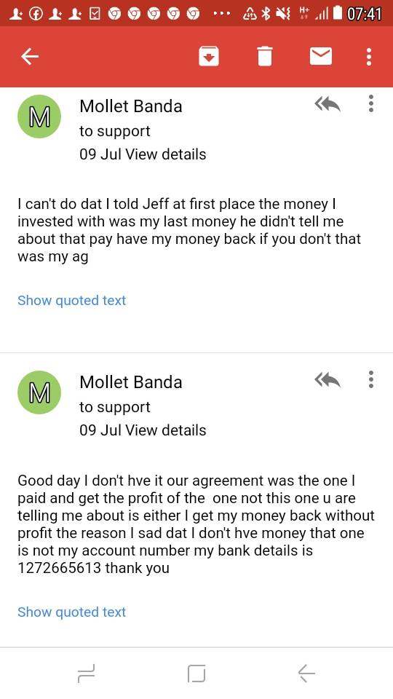The height and width of the screenshot is (699, 393).
Task: Go back using the toolbar arrow
Action: [x=30, y=56]
